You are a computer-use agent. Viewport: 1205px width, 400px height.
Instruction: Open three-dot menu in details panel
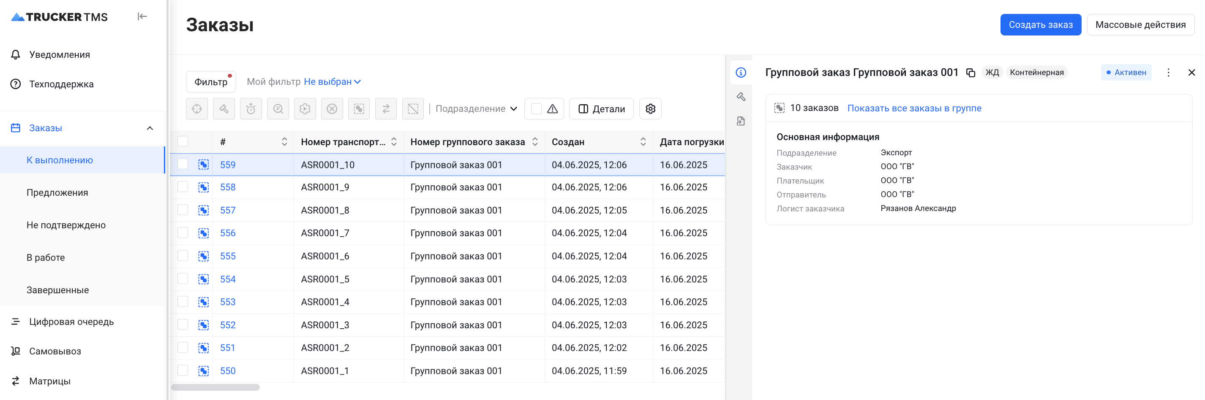click(x=1169, y=73)
